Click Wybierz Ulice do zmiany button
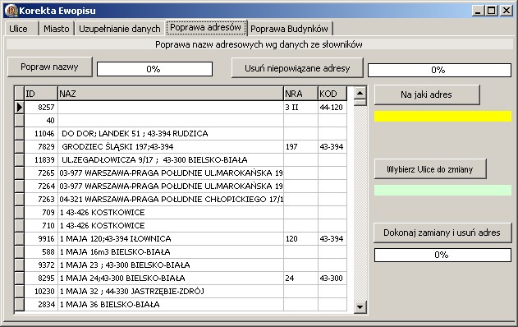 (430, 169)
